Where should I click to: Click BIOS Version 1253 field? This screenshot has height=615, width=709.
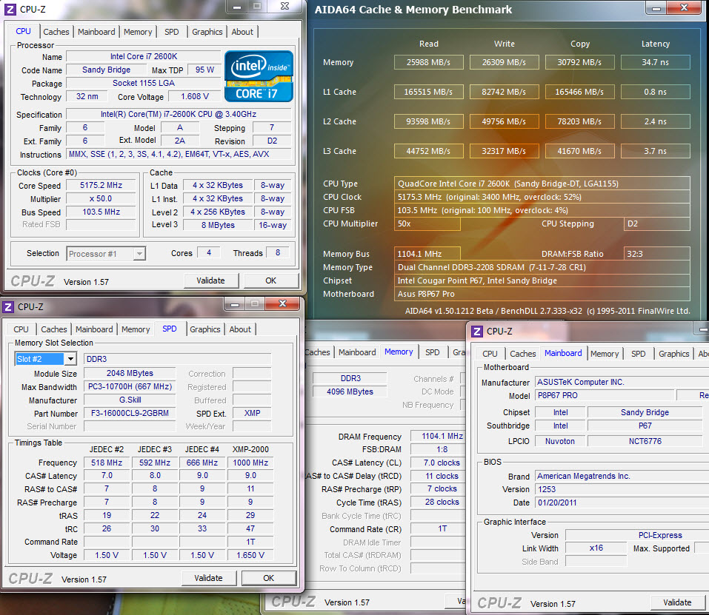click(x=622, y=489)
